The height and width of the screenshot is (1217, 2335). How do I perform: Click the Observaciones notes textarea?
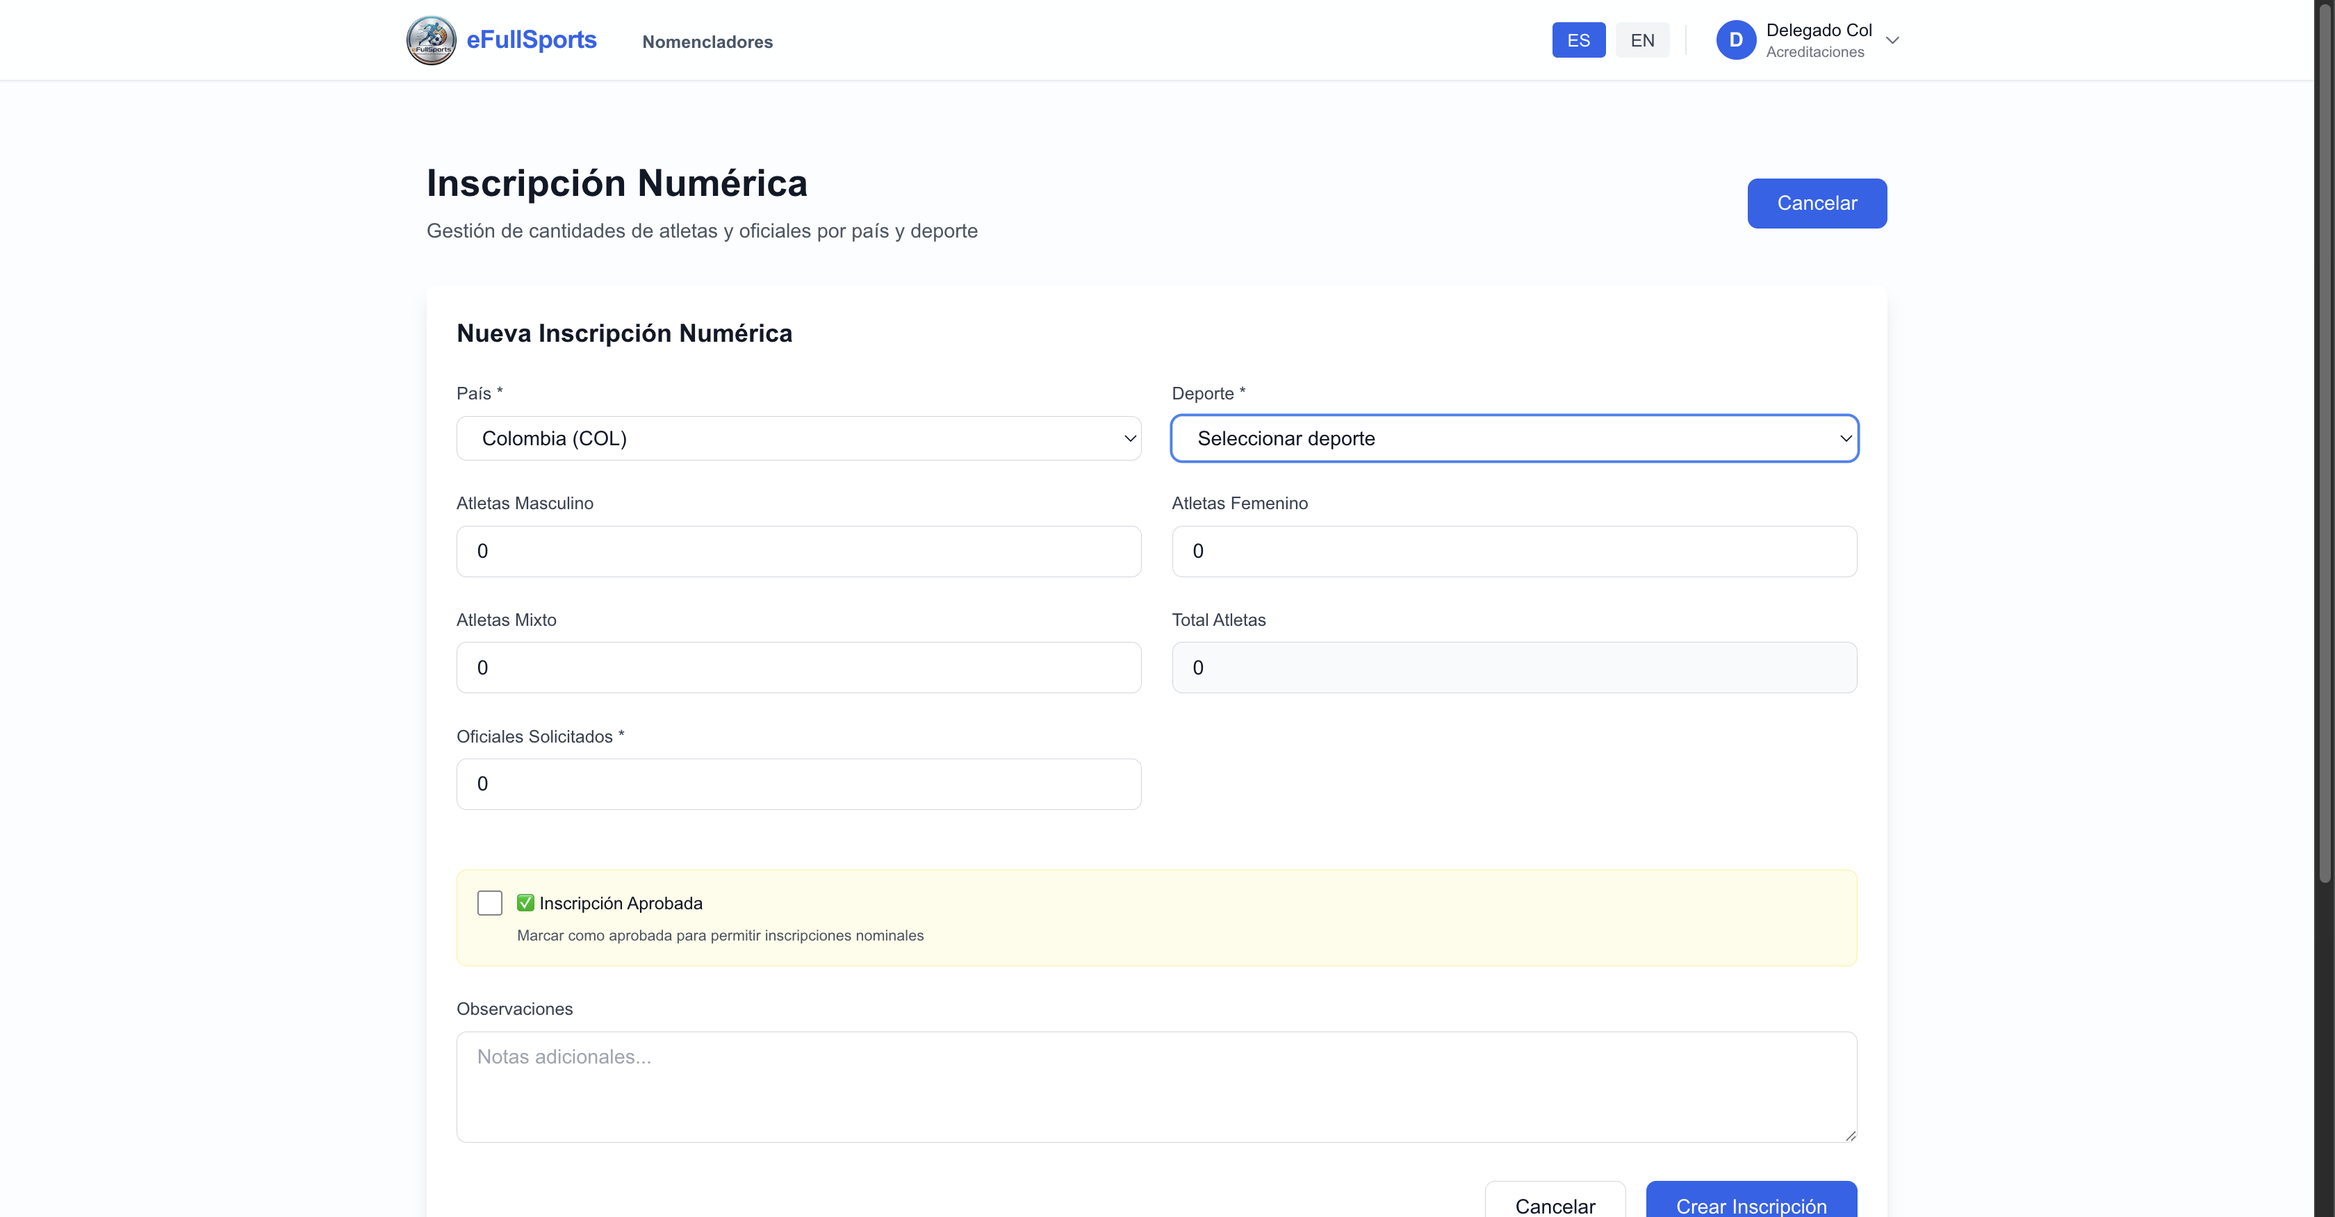[x=1156, y=1086]
